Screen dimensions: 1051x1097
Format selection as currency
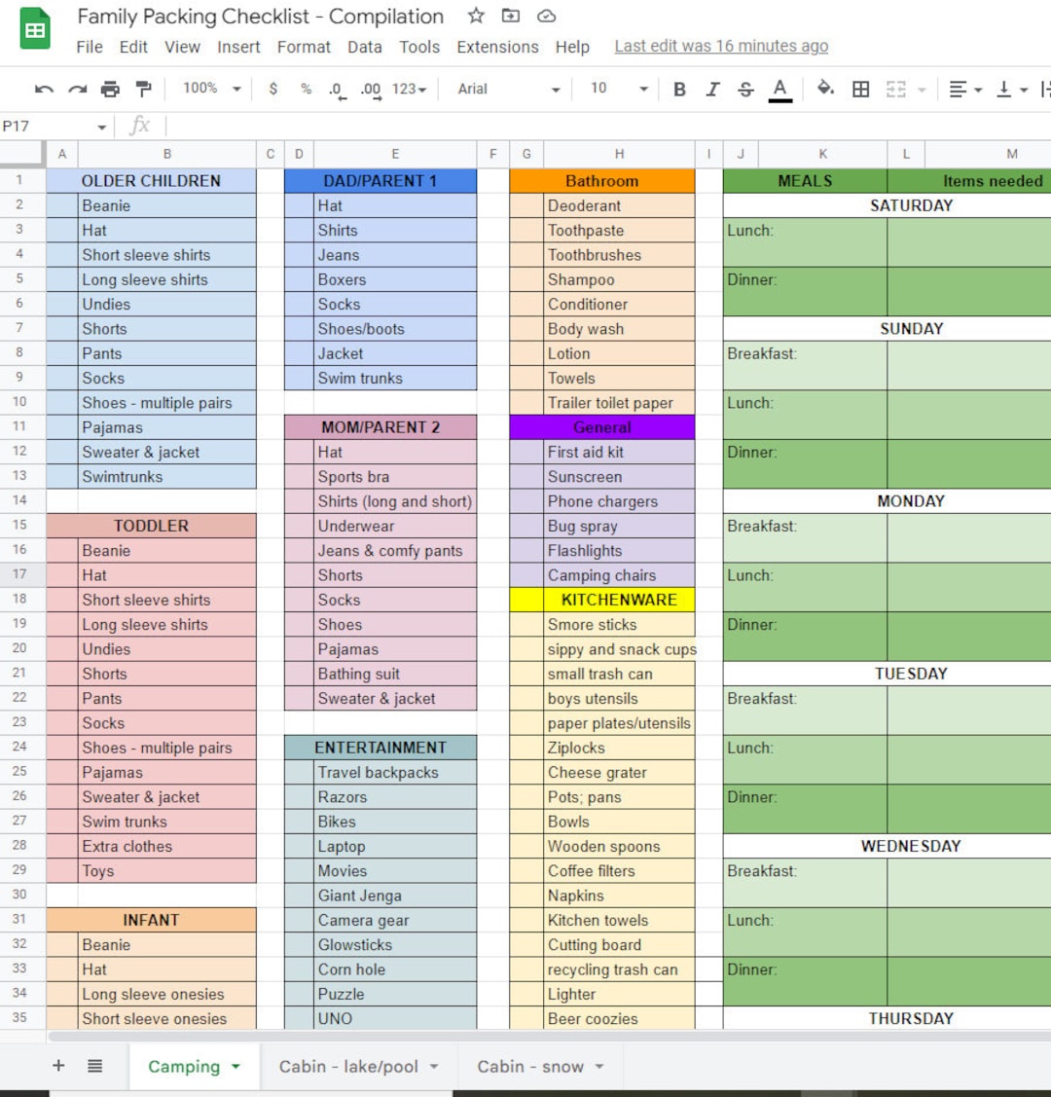tap(272, 89)
